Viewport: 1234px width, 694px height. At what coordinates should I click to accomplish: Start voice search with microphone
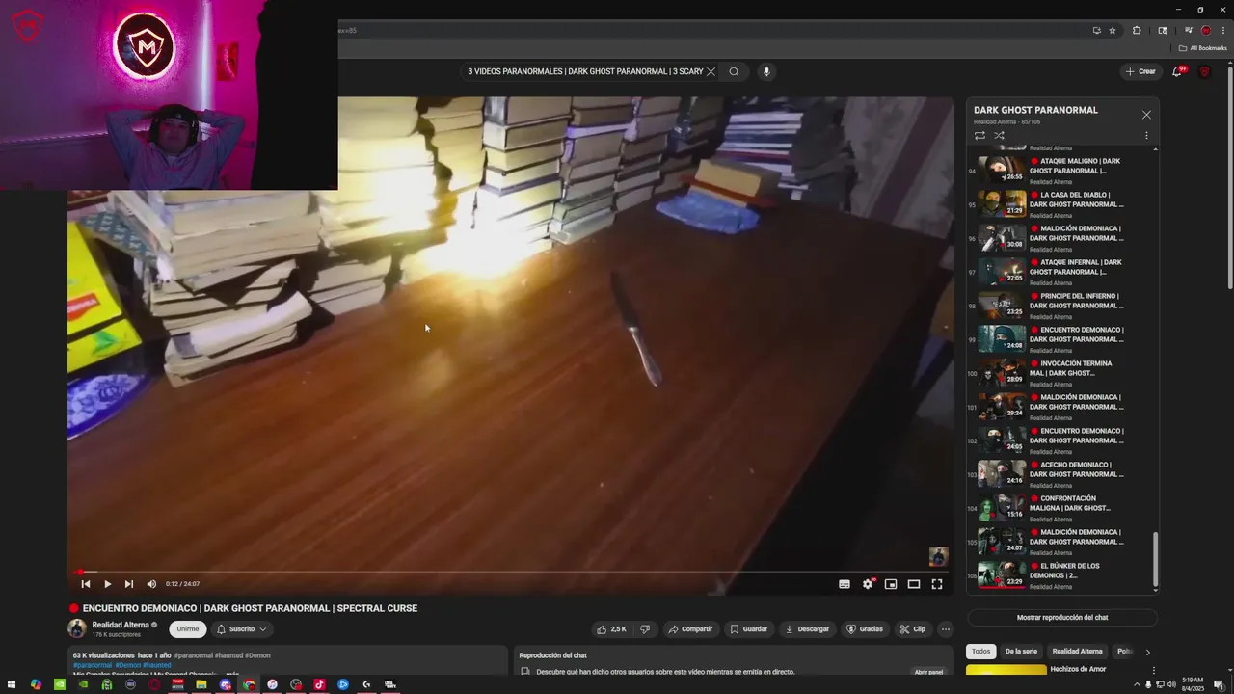[766, 71]
